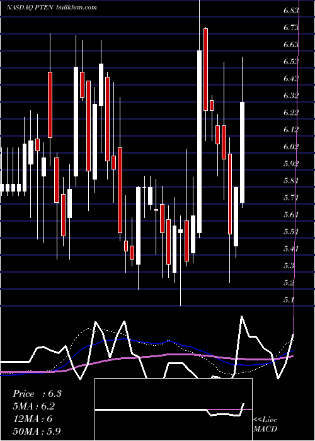Click the 6.63 price axis label
This screenshot has width=315, height=441.
(291, 45)
